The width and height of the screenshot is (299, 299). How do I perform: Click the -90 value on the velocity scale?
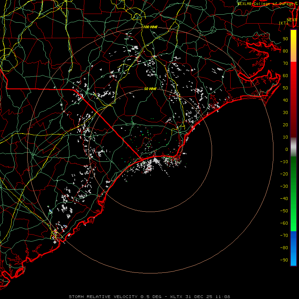click(284, 260)
